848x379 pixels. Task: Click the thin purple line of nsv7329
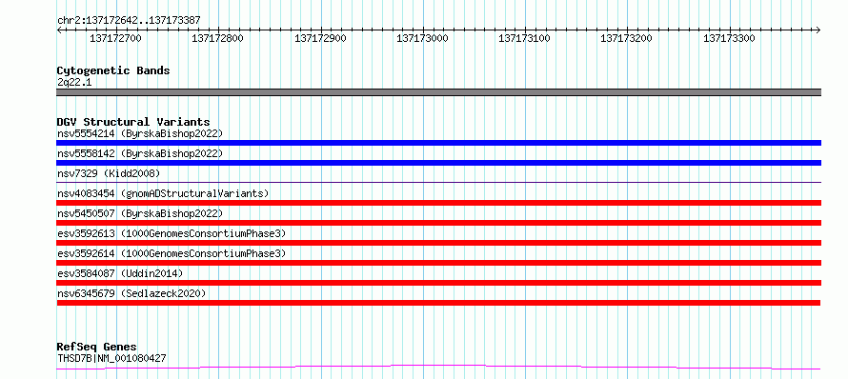tap(438, 182)
